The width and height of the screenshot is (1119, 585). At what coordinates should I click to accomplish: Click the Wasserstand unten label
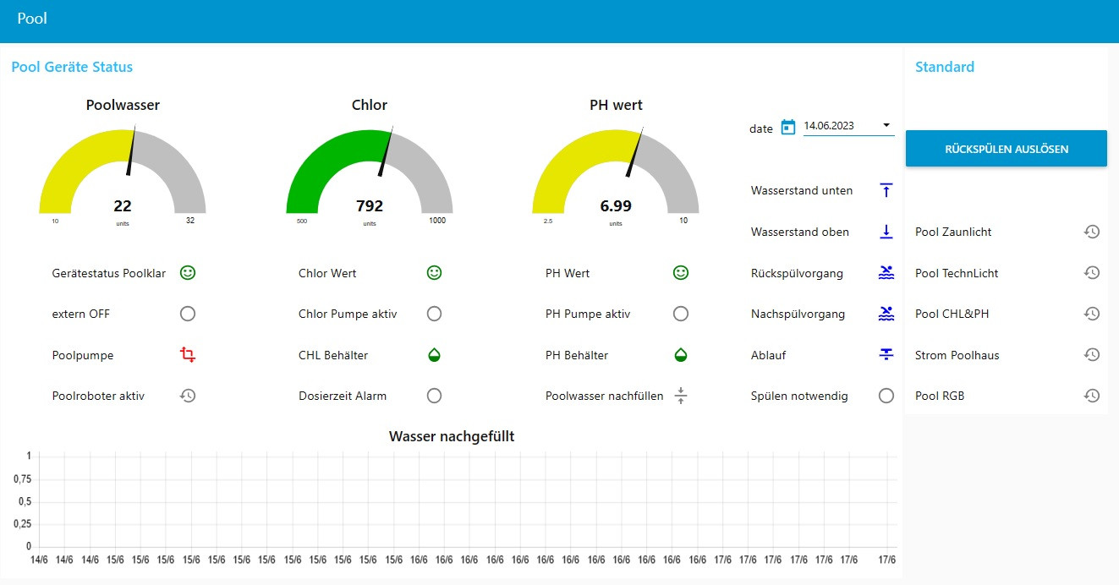click(x=802, y=190)
